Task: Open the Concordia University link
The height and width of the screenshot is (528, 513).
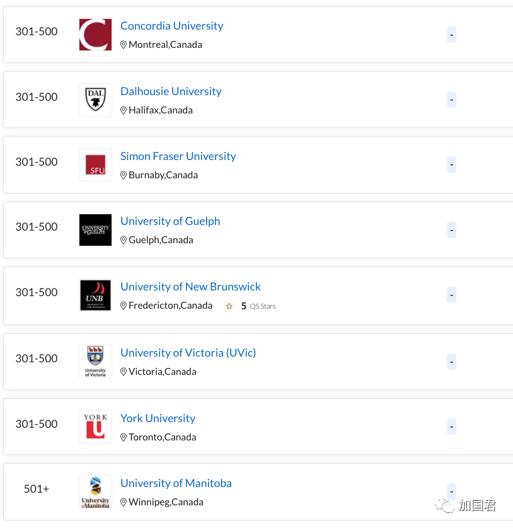Action: tap(172, 26)
